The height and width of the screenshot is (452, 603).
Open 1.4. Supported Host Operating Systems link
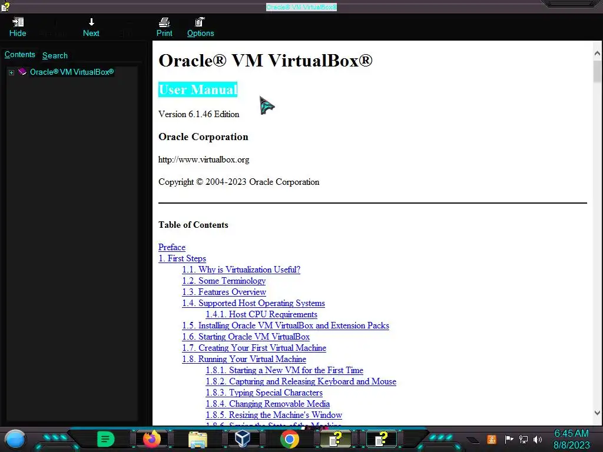[253, 303]
